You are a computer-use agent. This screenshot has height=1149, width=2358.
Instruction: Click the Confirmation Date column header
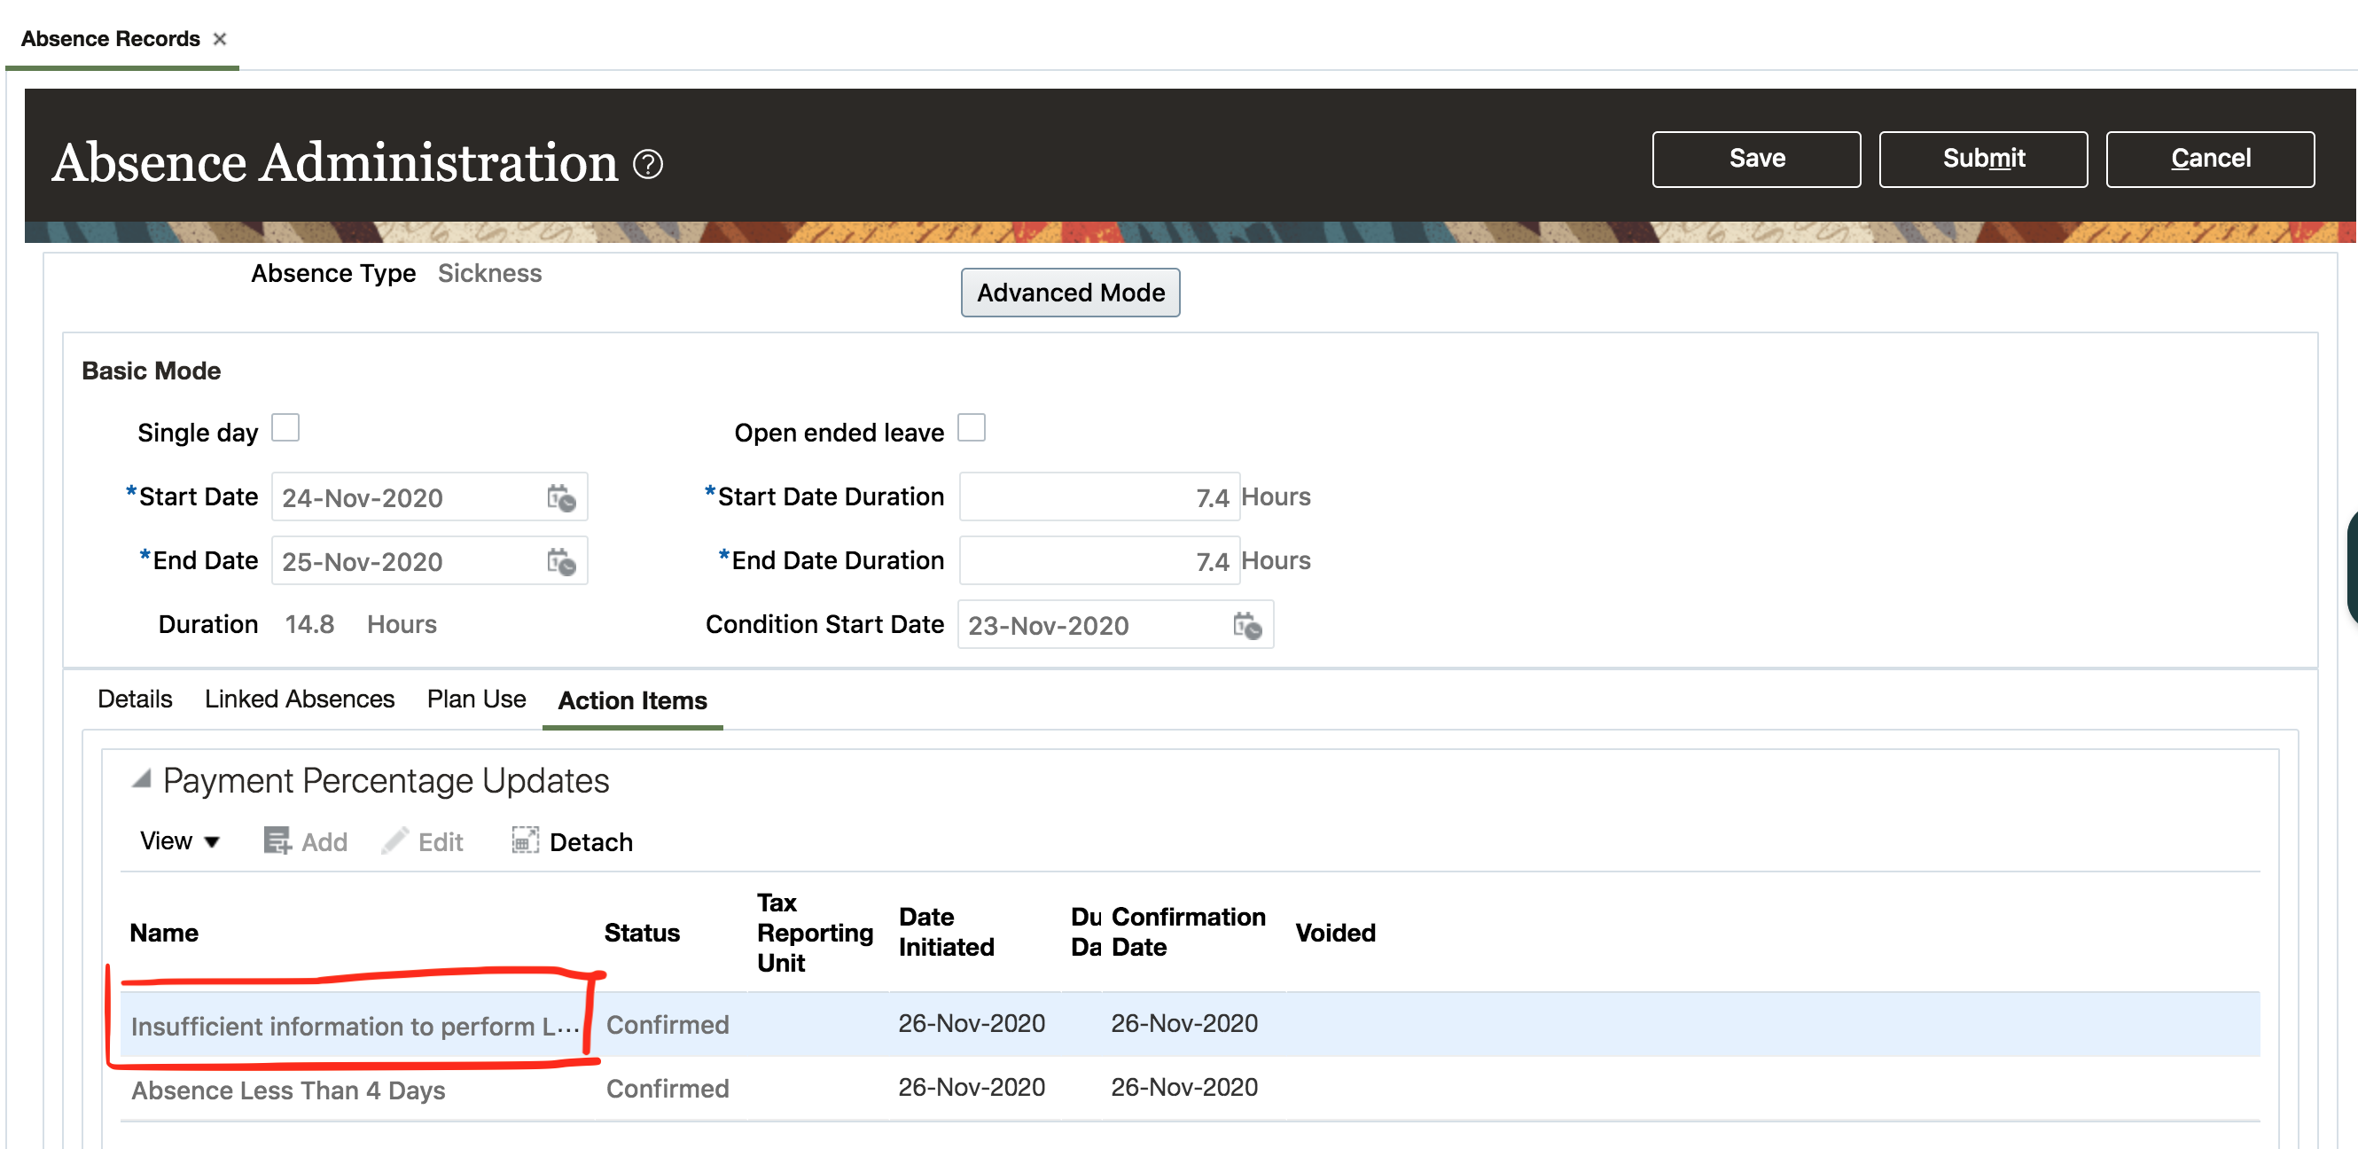1187,932
